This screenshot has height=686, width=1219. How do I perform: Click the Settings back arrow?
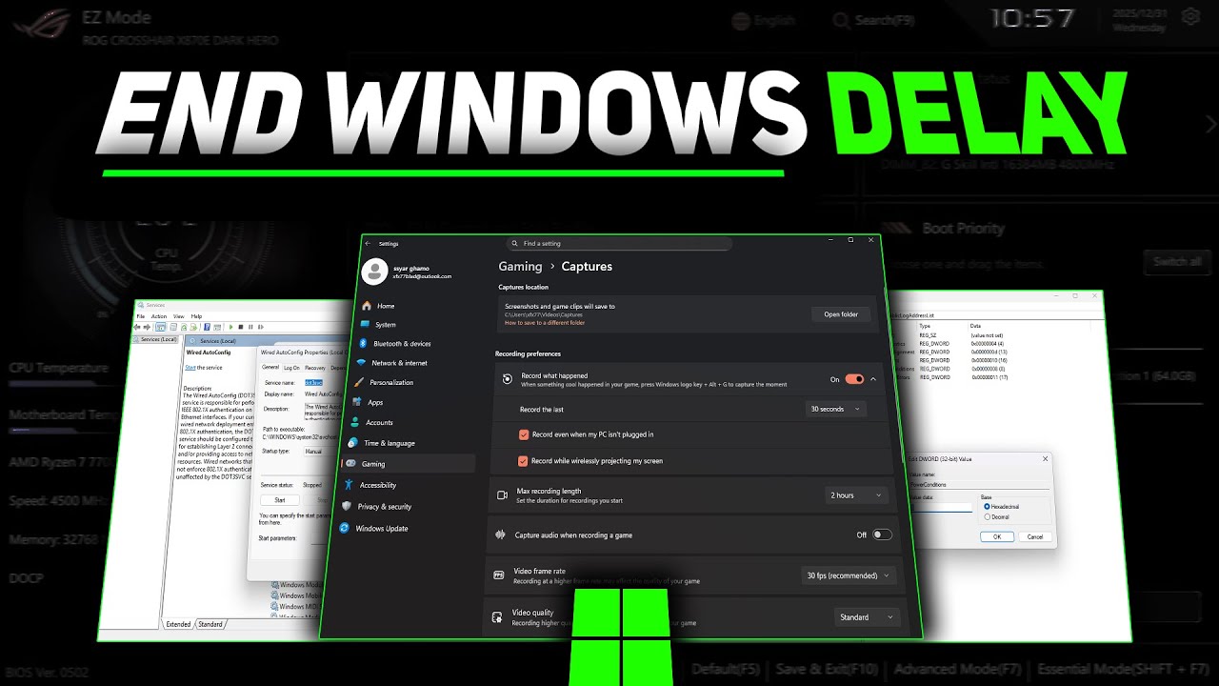point(369,244)
